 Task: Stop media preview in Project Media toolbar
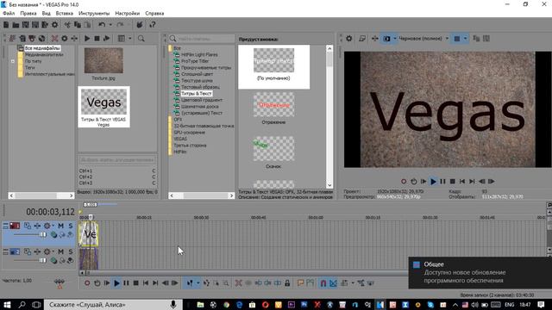pyautogui.click(x=97, y=38)
